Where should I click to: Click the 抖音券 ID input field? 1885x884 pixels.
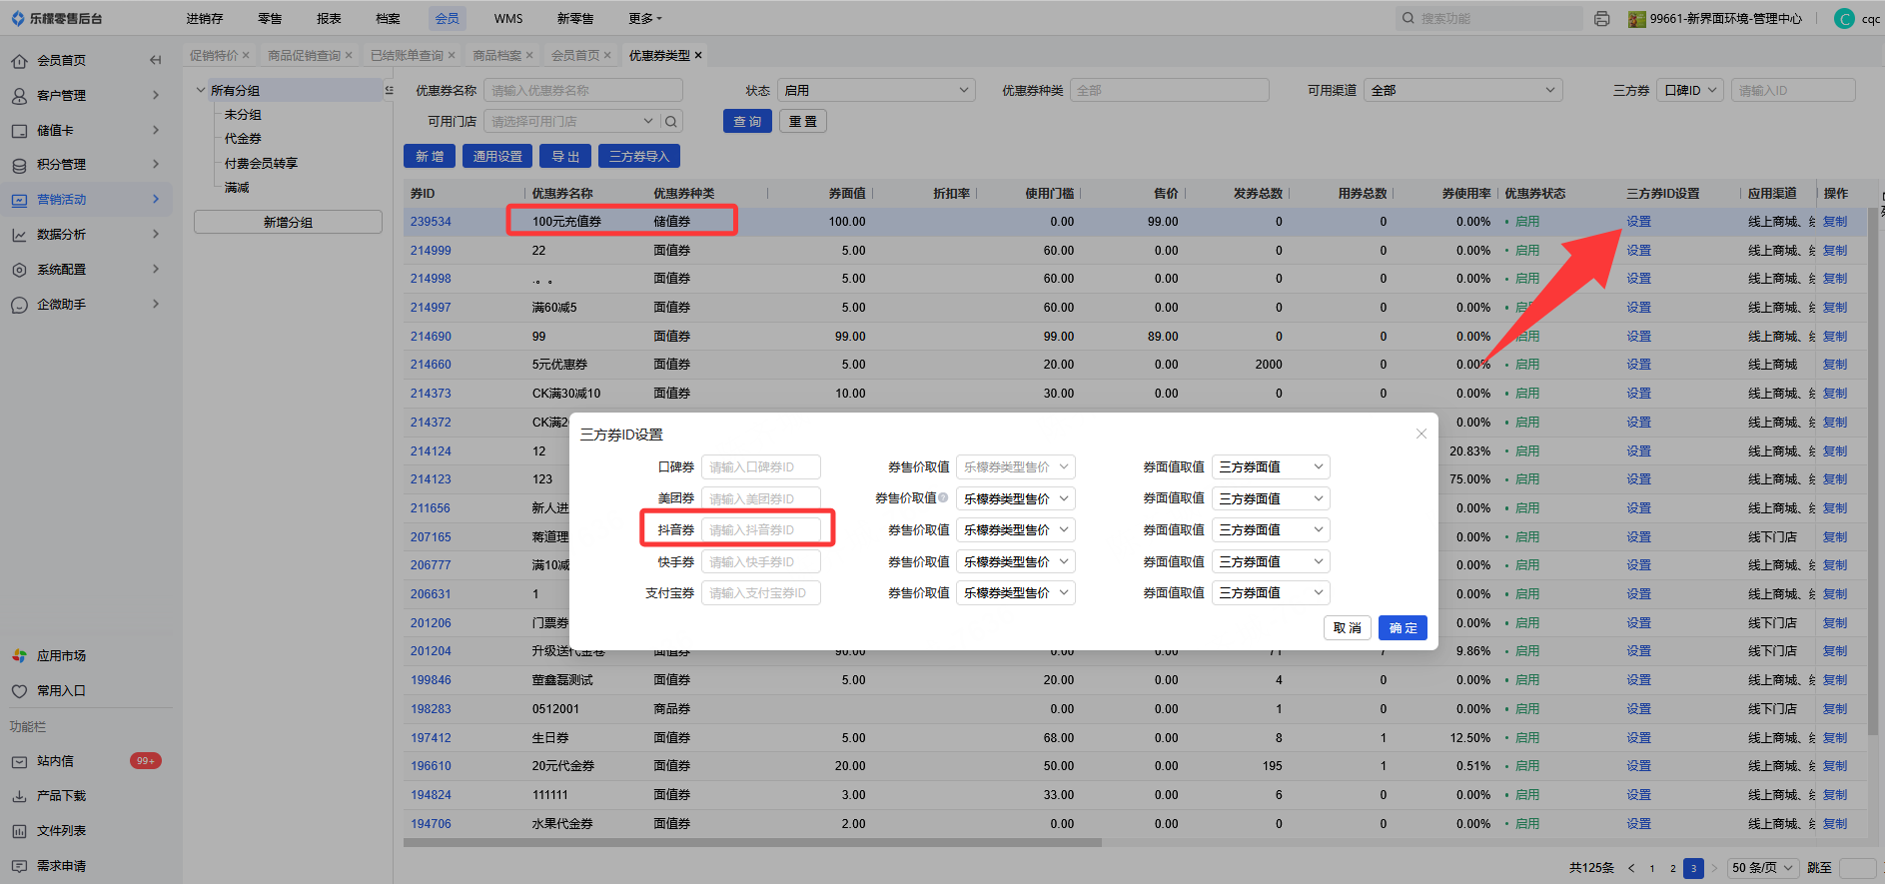coord(760,530)
